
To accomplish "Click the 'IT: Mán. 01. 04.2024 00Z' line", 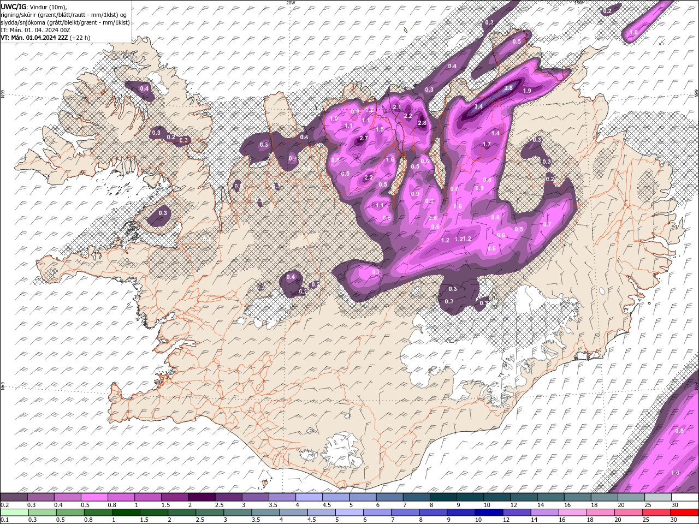I will (x=34, y=30).
